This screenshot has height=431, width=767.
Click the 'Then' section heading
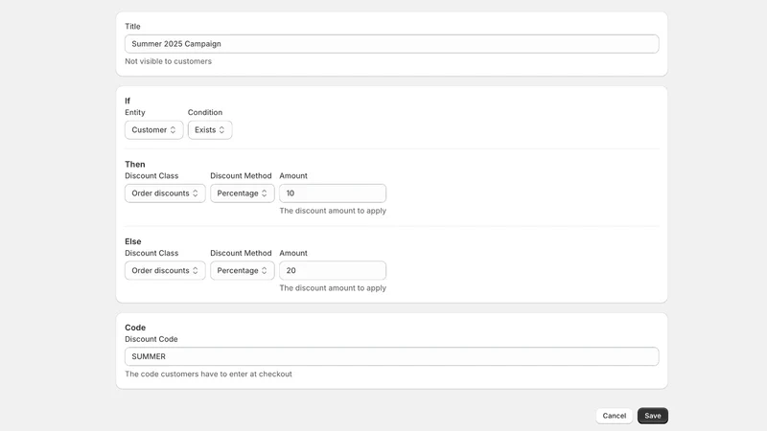click(x=134, y=164)
